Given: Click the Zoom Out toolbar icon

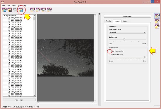Looking at the screenshot, I should [38, 10].
